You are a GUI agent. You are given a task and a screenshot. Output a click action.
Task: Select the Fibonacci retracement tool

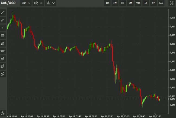click(3, 58)
